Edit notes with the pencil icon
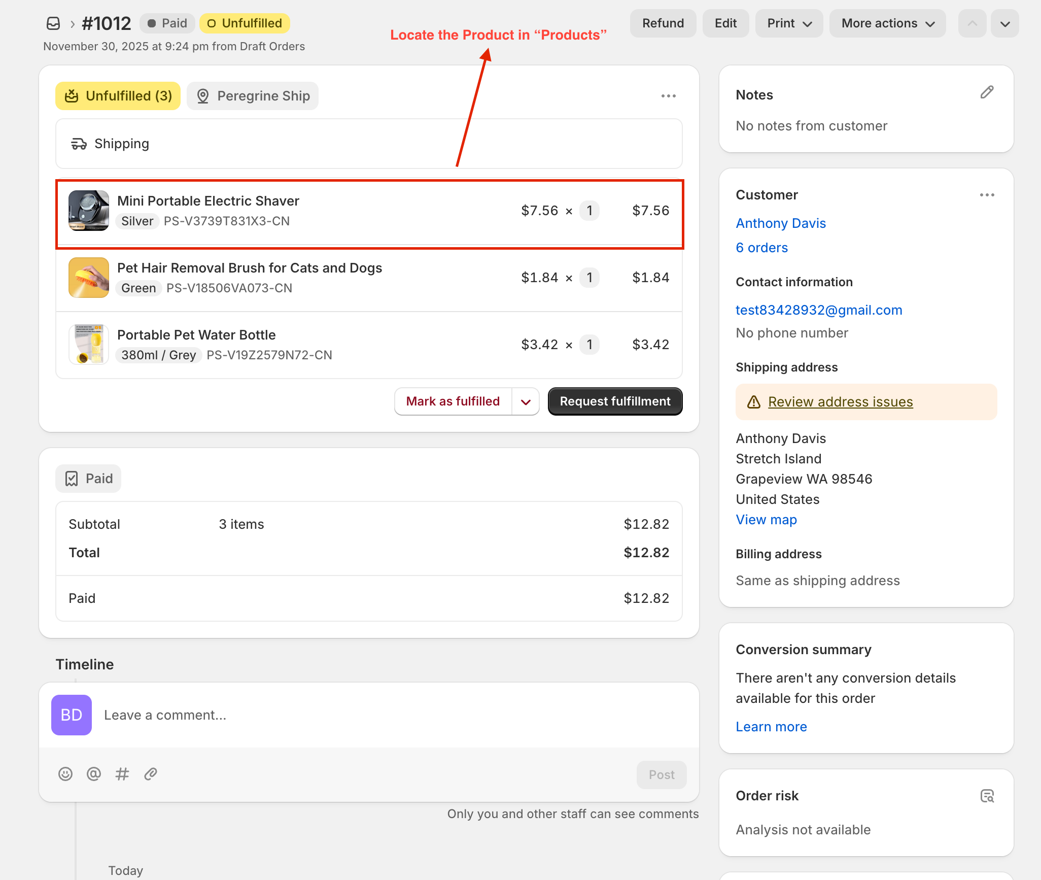The height and width of the screenshot is (880, 1041). tap(987, 92)
